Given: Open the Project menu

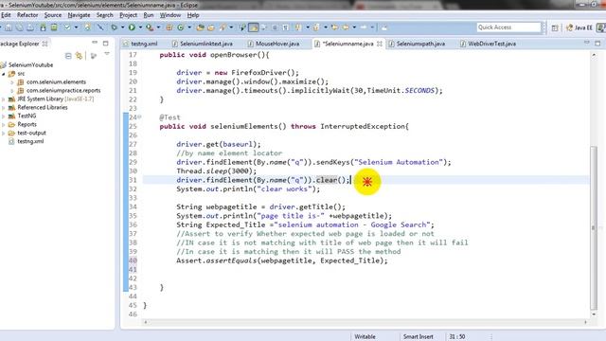Looking at the screenshot, I should tap(129, 15).
